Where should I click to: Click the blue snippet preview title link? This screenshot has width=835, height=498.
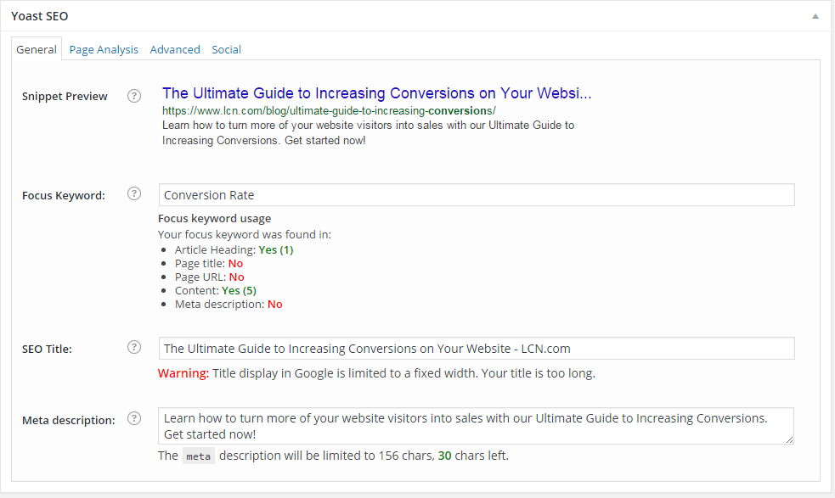[377, 93]
